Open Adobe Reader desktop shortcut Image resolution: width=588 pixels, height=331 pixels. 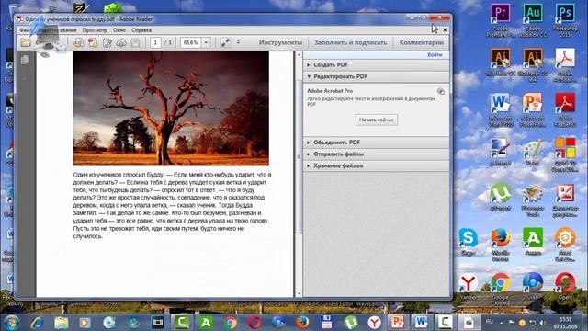click(x=565, y=110)
